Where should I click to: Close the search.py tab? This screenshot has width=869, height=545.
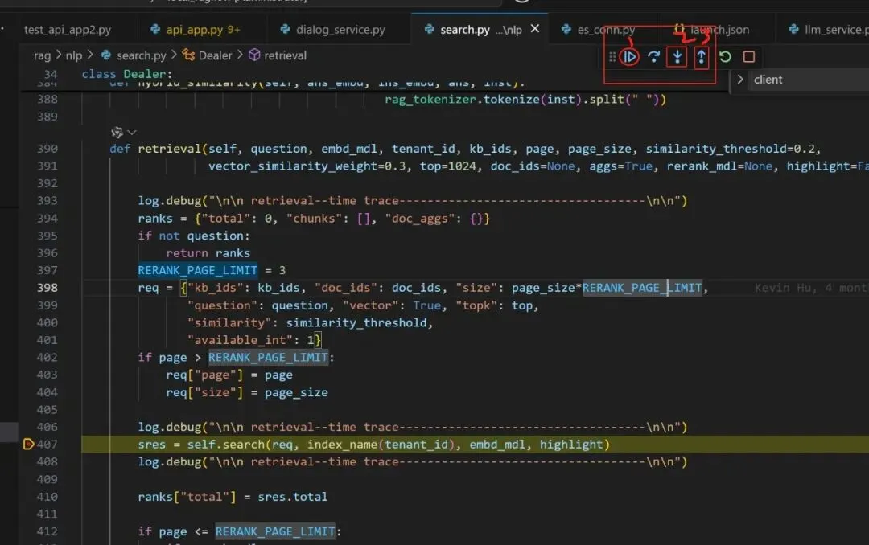[535, 28]
